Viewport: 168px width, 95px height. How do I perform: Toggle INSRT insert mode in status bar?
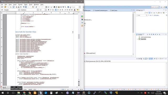pos(30,89)
